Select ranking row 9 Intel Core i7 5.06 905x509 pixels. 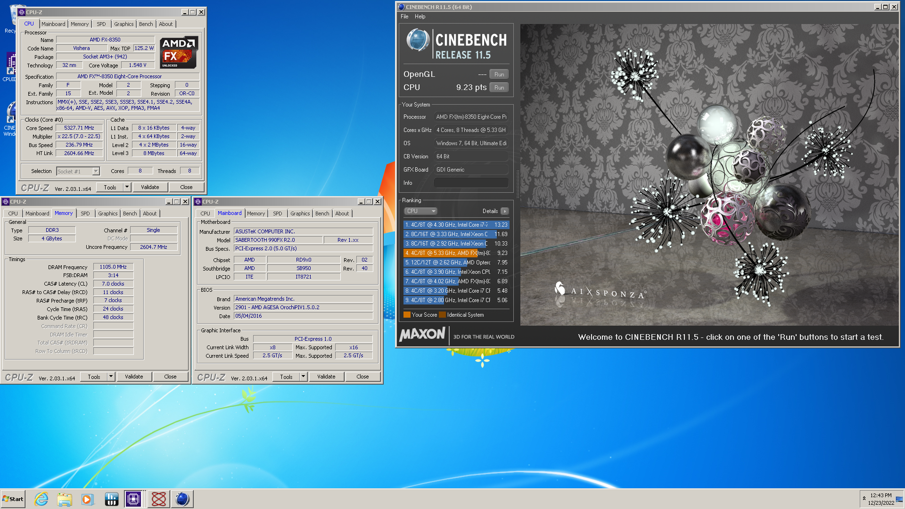[x=456, y=300]
